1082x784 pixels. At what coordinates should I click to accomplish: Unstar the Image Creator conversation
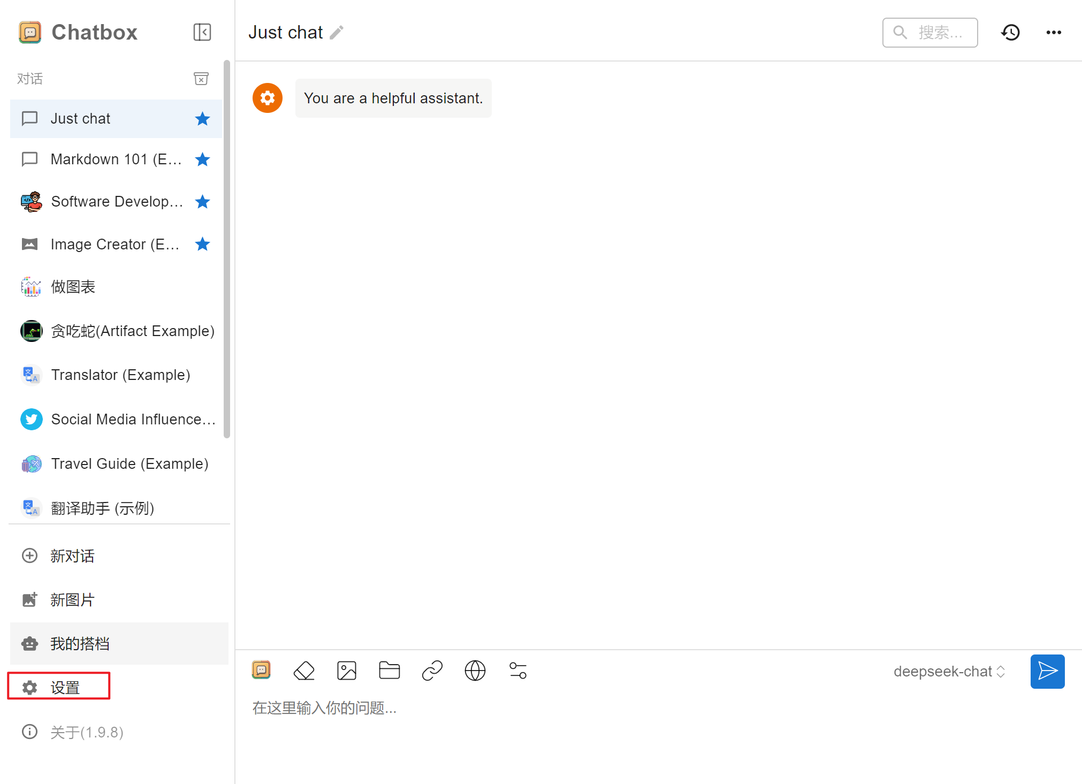point(202,245)
